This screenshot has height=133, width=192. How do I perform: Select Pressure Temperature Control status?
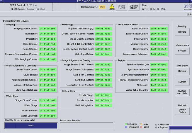[47, 54]
